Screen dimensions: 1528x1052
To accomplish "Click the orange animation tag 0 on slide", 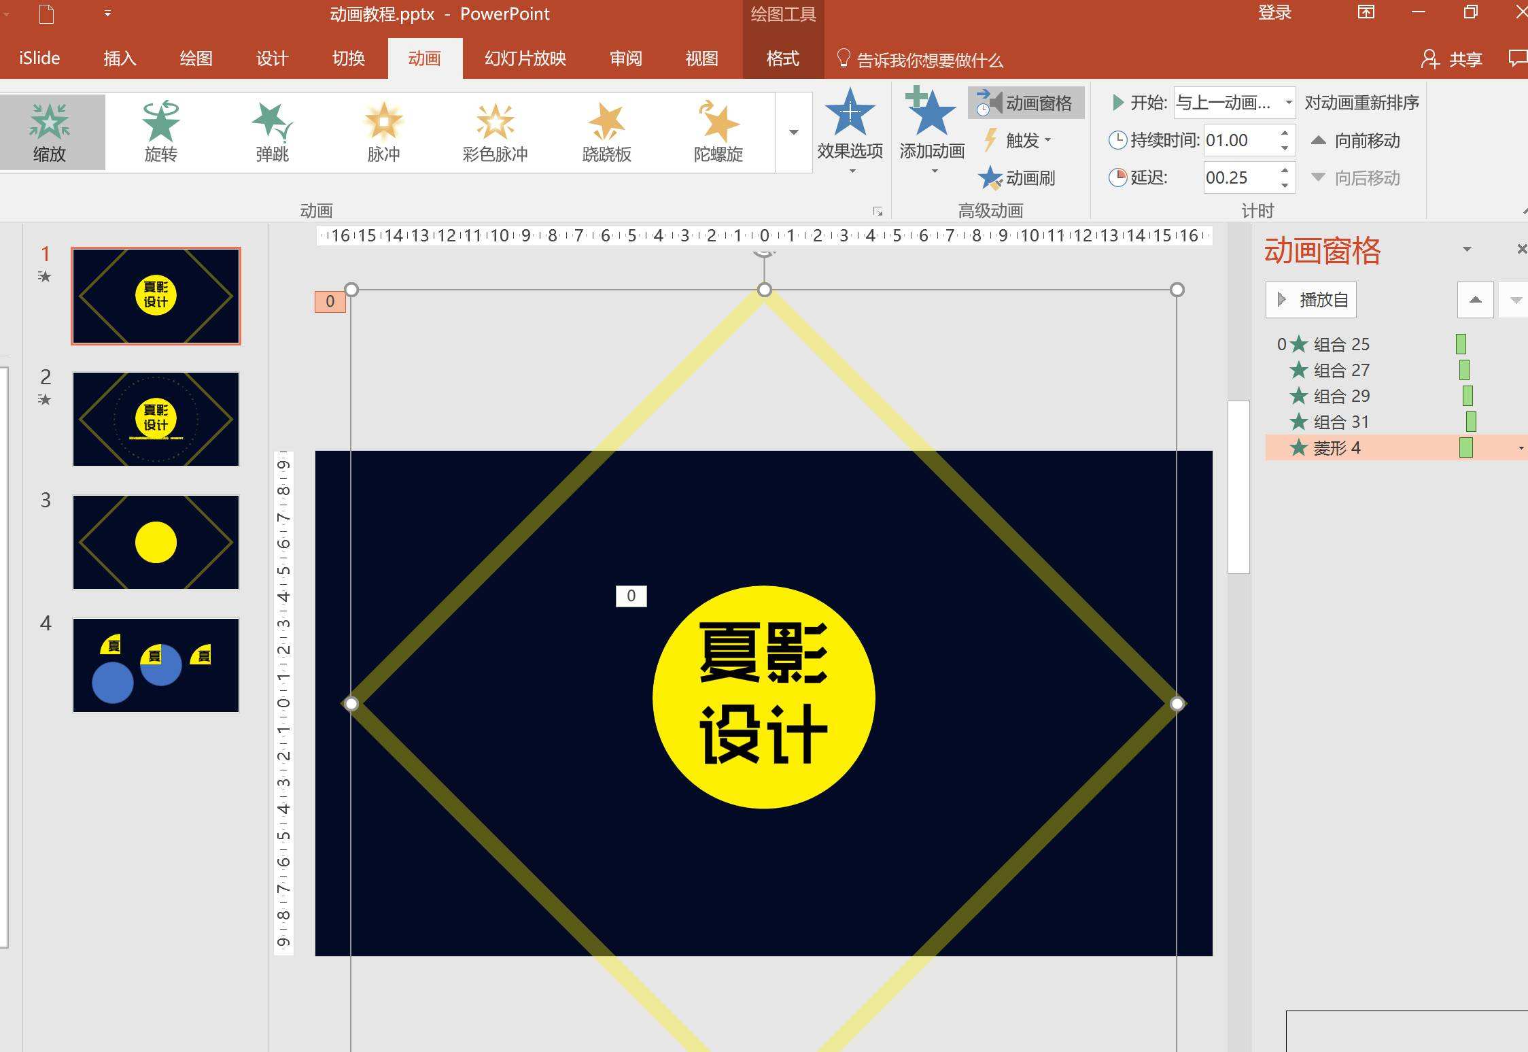I will click(x=330, y=301).
